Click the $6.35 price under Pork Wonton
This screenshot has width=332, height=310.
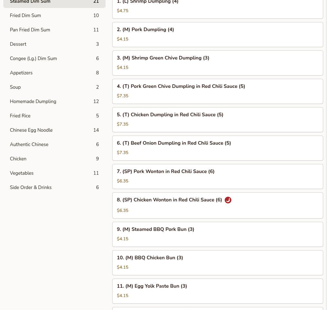(123, 181)
